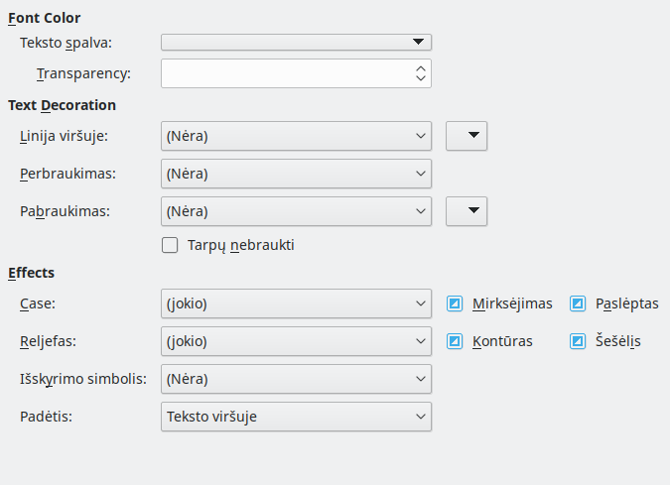Expand the Linija viršuje dropdown
670x485 pixels.
coord(296,136)
